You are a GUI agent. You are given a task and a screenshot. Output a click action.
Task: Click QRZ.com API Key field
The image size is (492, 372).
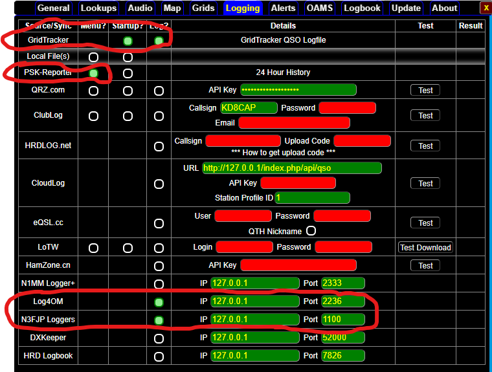click(x=298, y=90)
